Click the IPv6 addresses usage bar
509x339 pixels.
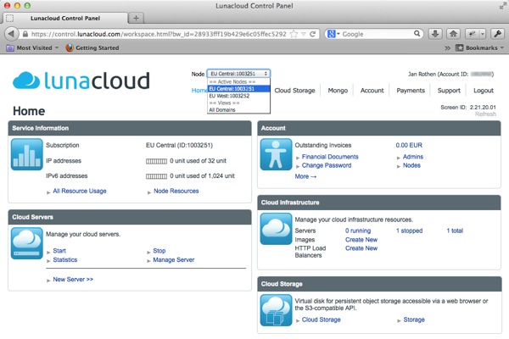click(x=156, y=176)
